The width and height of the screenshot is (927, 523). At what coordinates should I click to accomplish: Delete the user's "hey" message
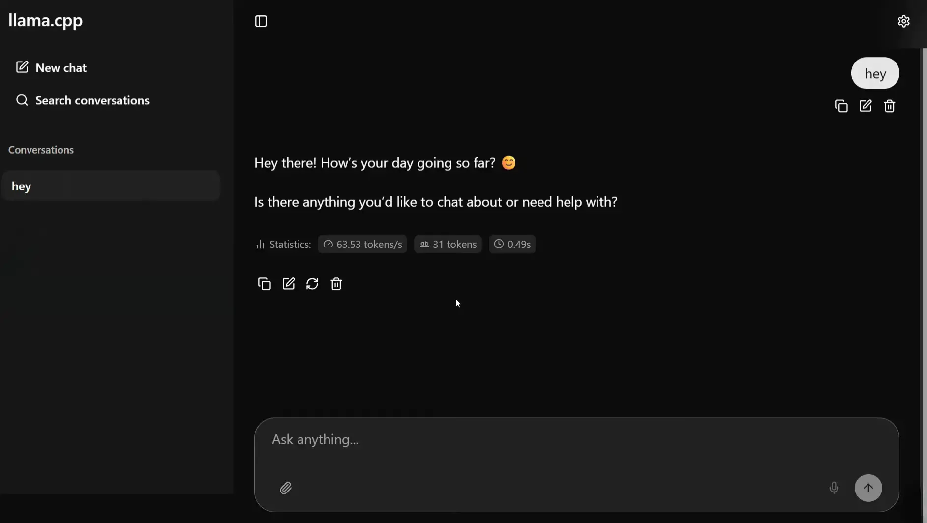(889, 106)
